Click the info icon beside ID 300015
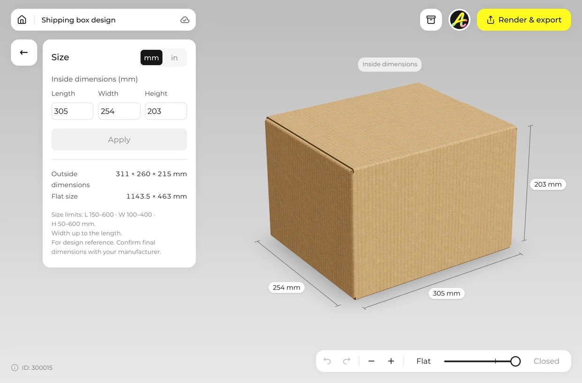 click(15, 368)
